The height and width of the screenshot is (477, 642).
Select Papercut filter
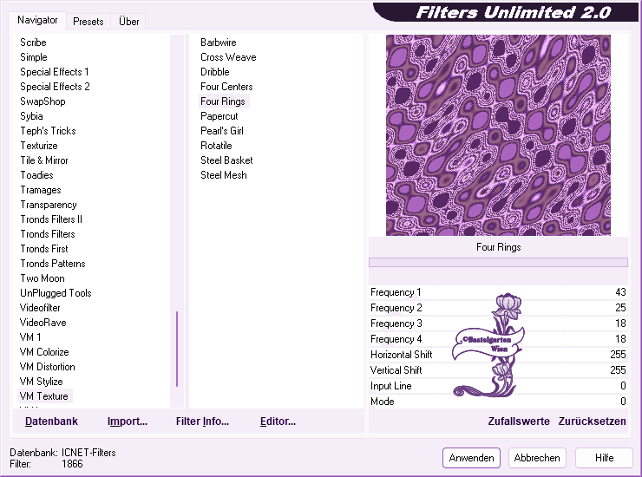click(219, 116)
